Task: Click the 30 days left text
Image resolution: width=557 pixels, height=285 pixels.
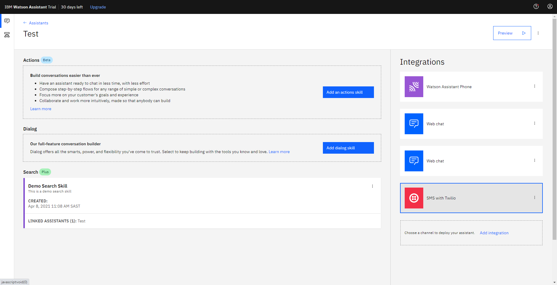Action: click(72, 7)
